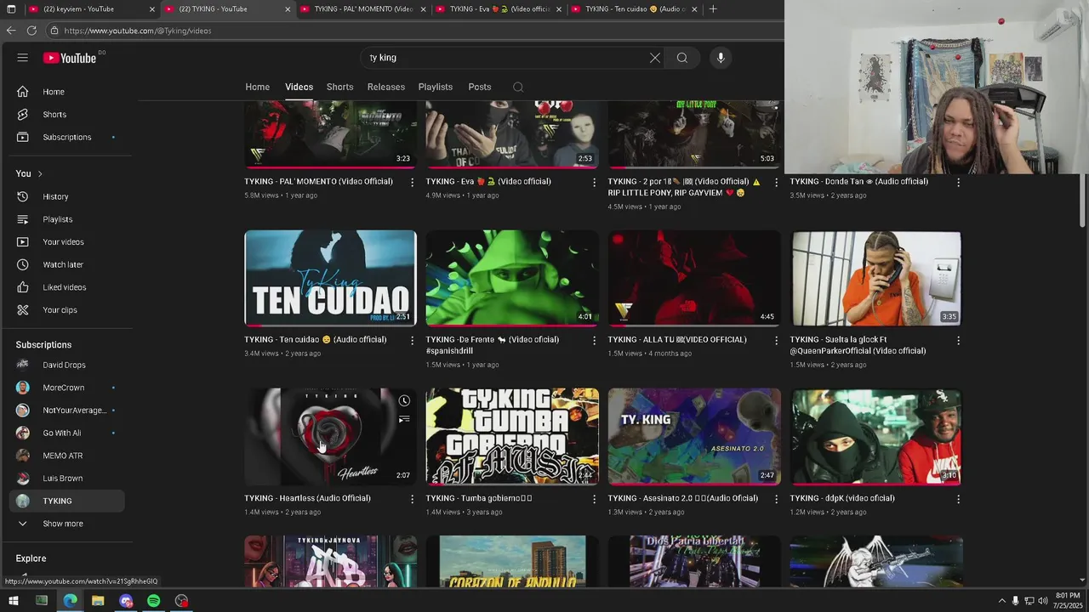Switch to the channel Playlists tab
Screen dimensions: 1089x612
435,87
